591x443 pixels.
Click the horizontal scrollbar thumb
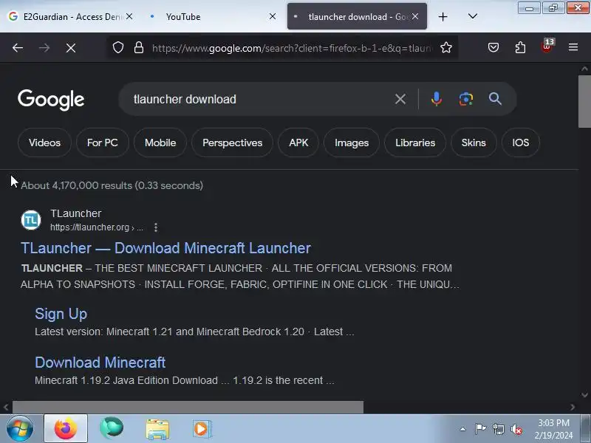point(188,407)
